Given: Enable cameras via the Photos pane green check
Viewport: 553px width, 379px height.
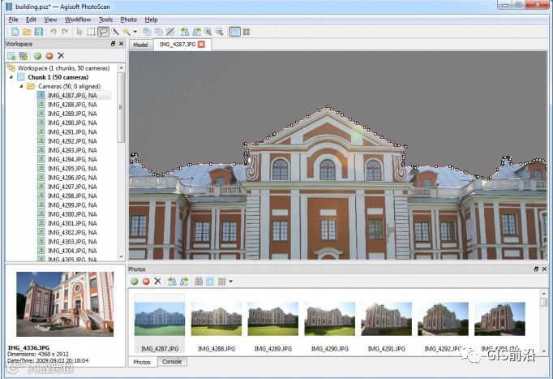Looking at the screenshot, I should 135,282.
